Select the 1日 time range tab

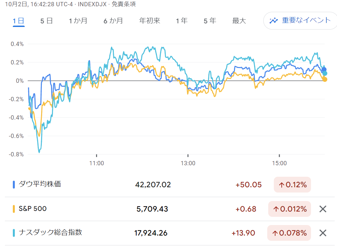coord(18,21)
